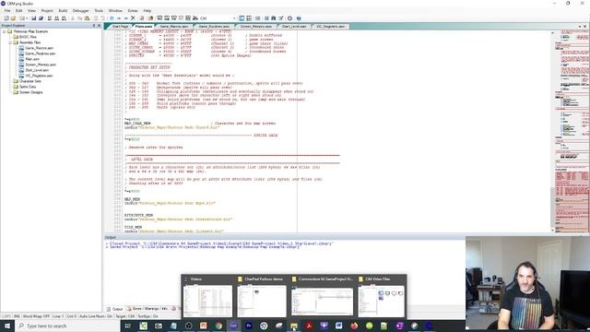590x332 pixels.
Task: Close the Project Explorer panel
Action: 99,26
